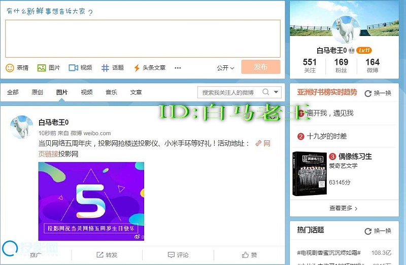
Task: Switch to 原创 tab
Action: 37,92
